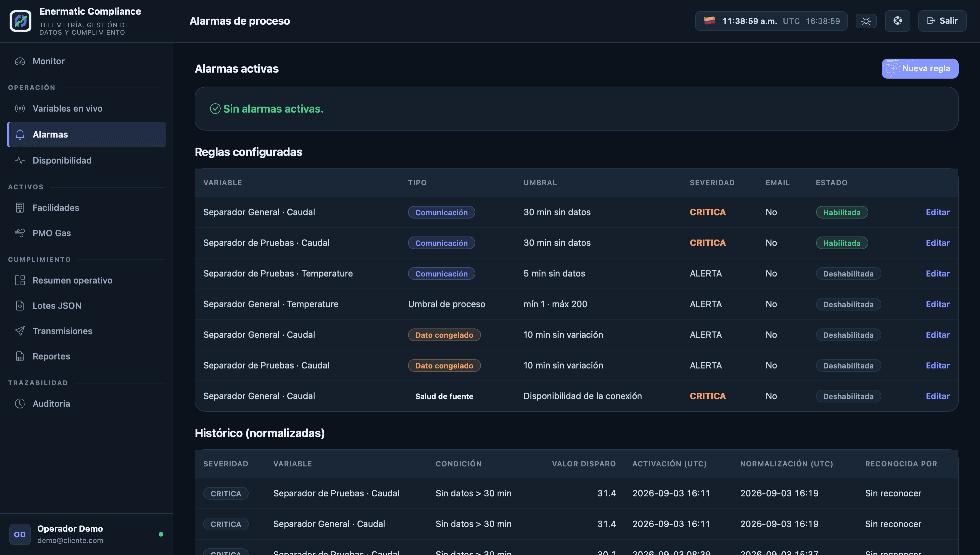Click the Salud de fuente type tag
Screen dimensions: 980x555
pyautogui.click(x=444, y=396)
